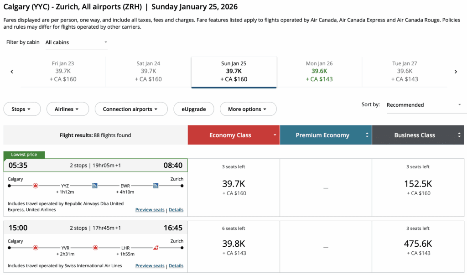Click United logo after EWR stop
This screenshot has height=275, width=467.
(x=156, y=186)
